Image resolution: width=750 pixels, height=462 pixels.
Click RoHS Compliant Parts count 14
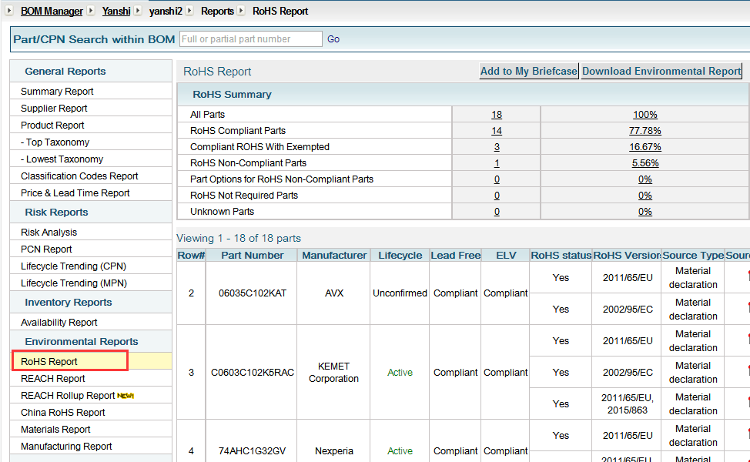click(497, 131)
